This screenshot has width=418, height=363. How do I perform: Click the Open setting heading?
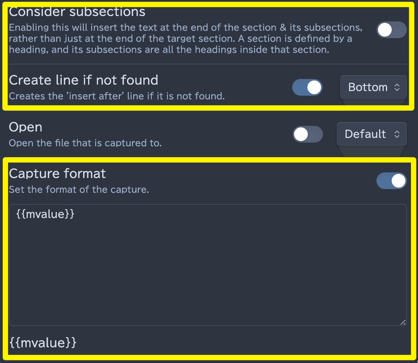[26, 127]
